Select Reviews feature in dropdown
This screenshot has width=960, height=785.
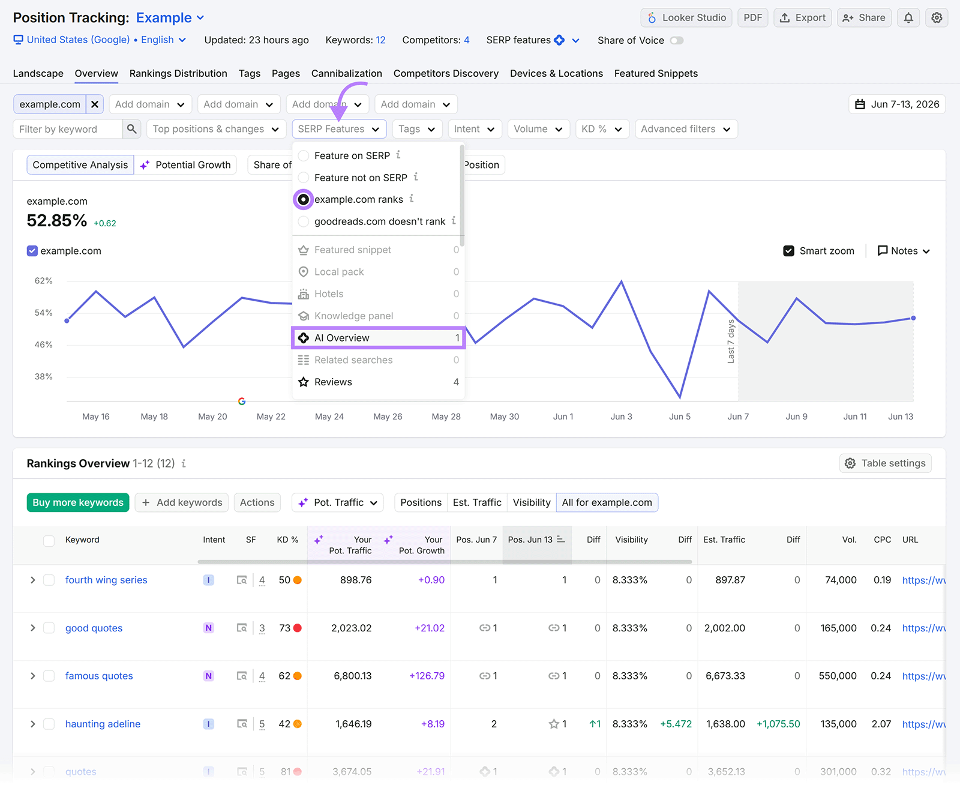pos(379,382)
